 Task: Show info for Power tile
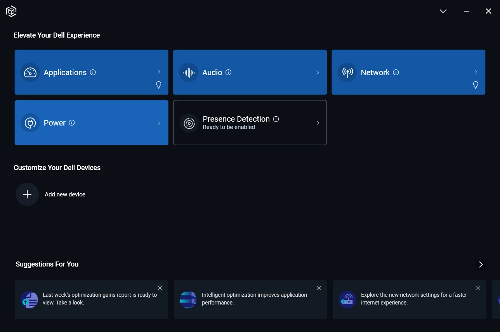click(x=72, y=123)
